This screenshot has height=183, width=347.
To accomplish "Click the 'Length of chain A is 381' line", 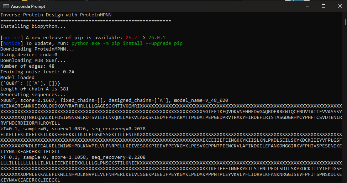I will pyautogui.click(x=35, y=89).
